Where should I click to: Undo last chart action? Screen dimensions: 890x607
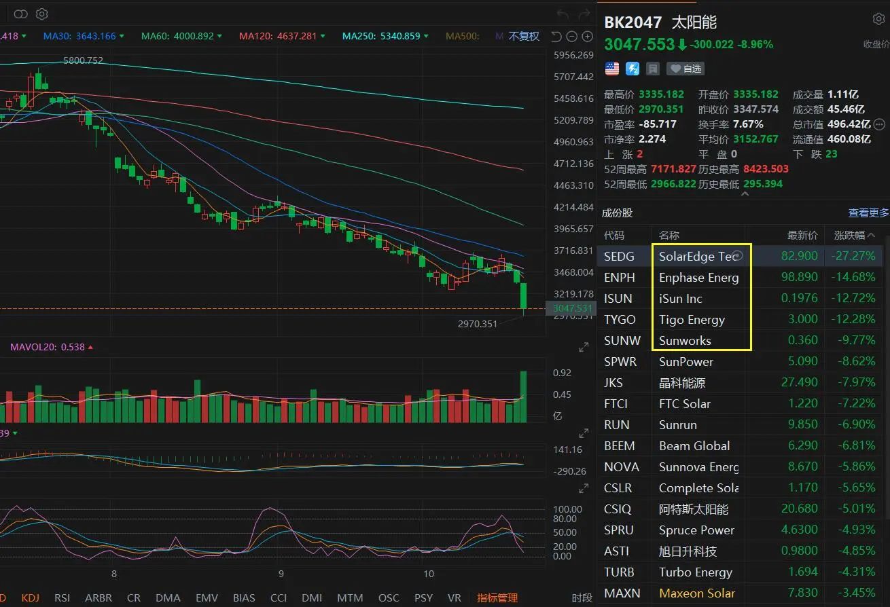tap(563, 14)
